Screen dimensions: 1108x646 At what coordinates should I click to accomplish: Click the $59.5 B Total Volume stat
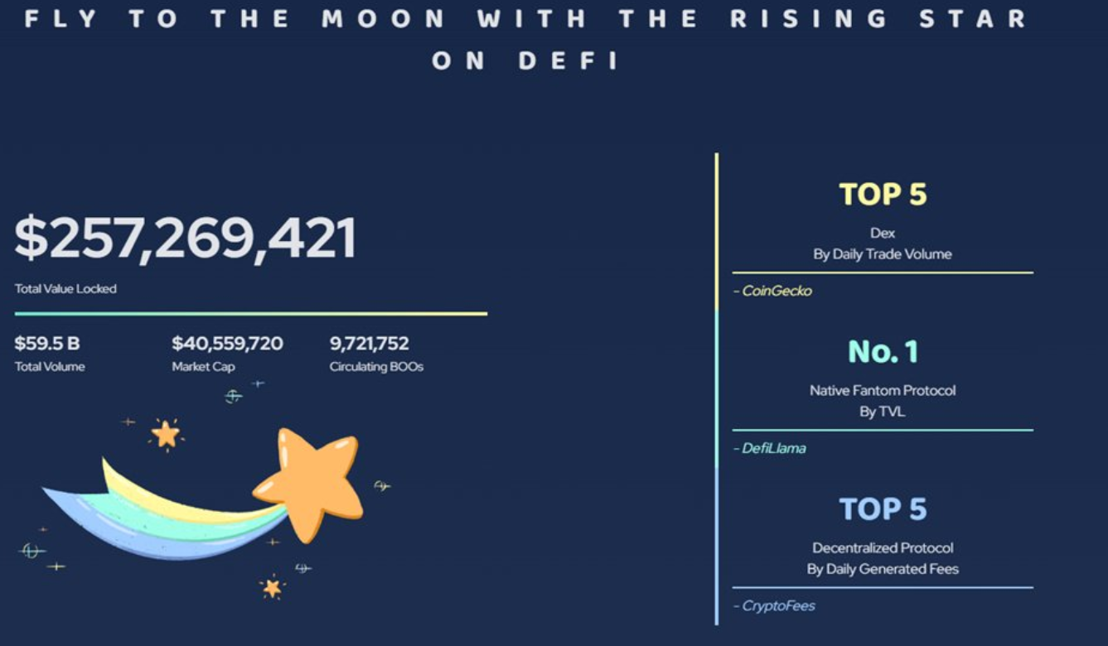(48, 344)
